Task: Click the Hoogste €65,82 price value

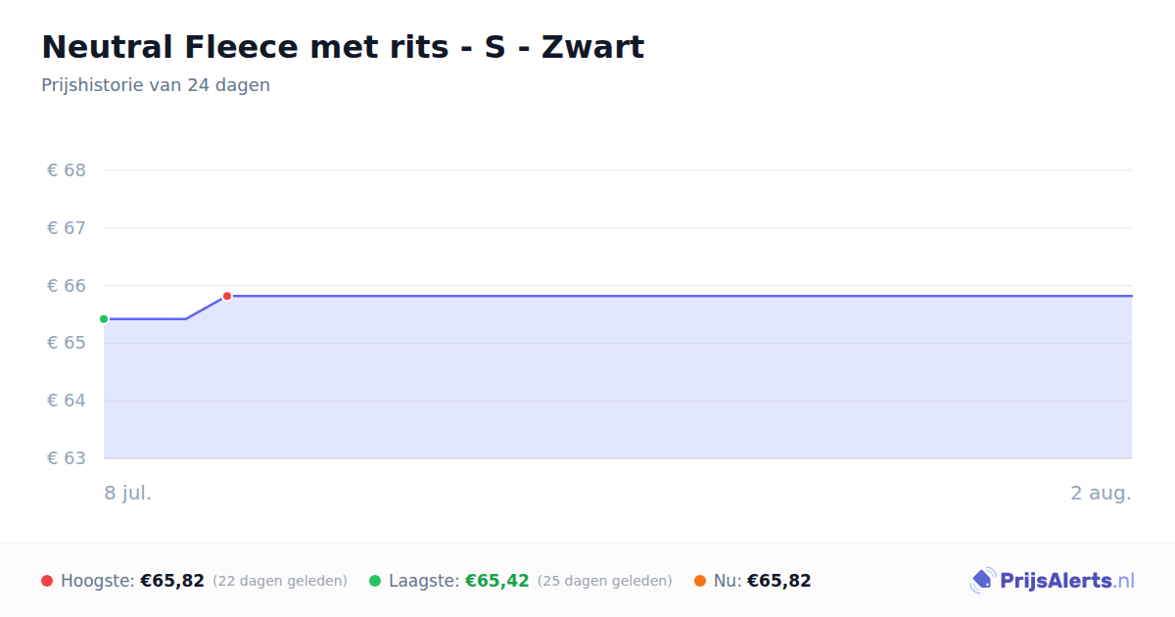Action: click(x=172, y=581)
